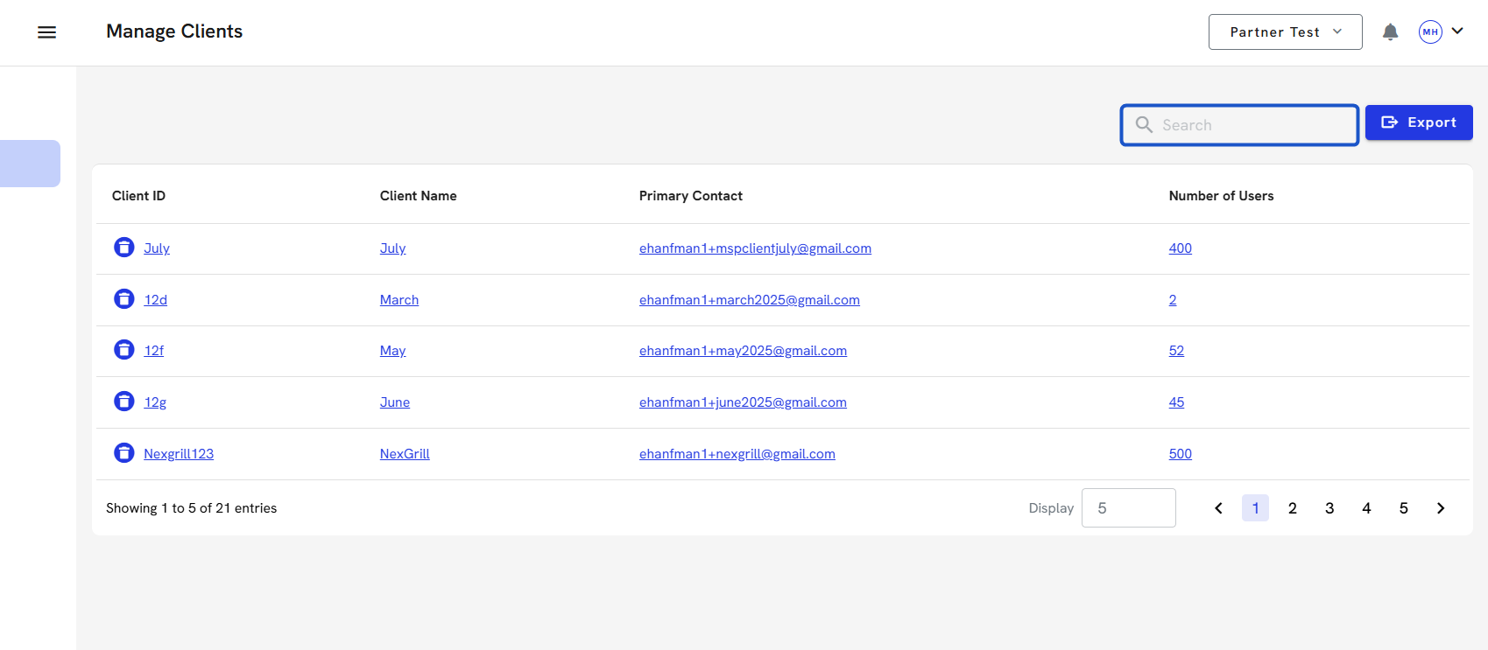Open the Partner Test dropdown
Image resolution: width=1488 pixels, height=650 pixels.
(1285, 32)
